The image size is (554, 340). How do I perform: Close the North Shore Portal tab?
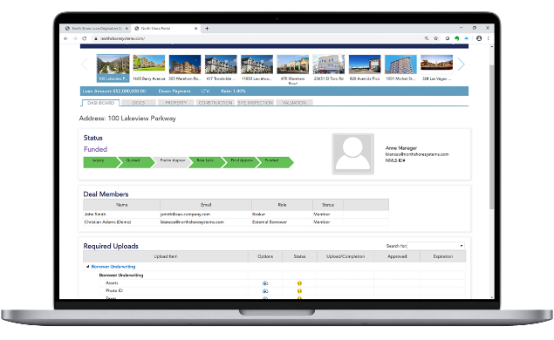click(195, 28)
